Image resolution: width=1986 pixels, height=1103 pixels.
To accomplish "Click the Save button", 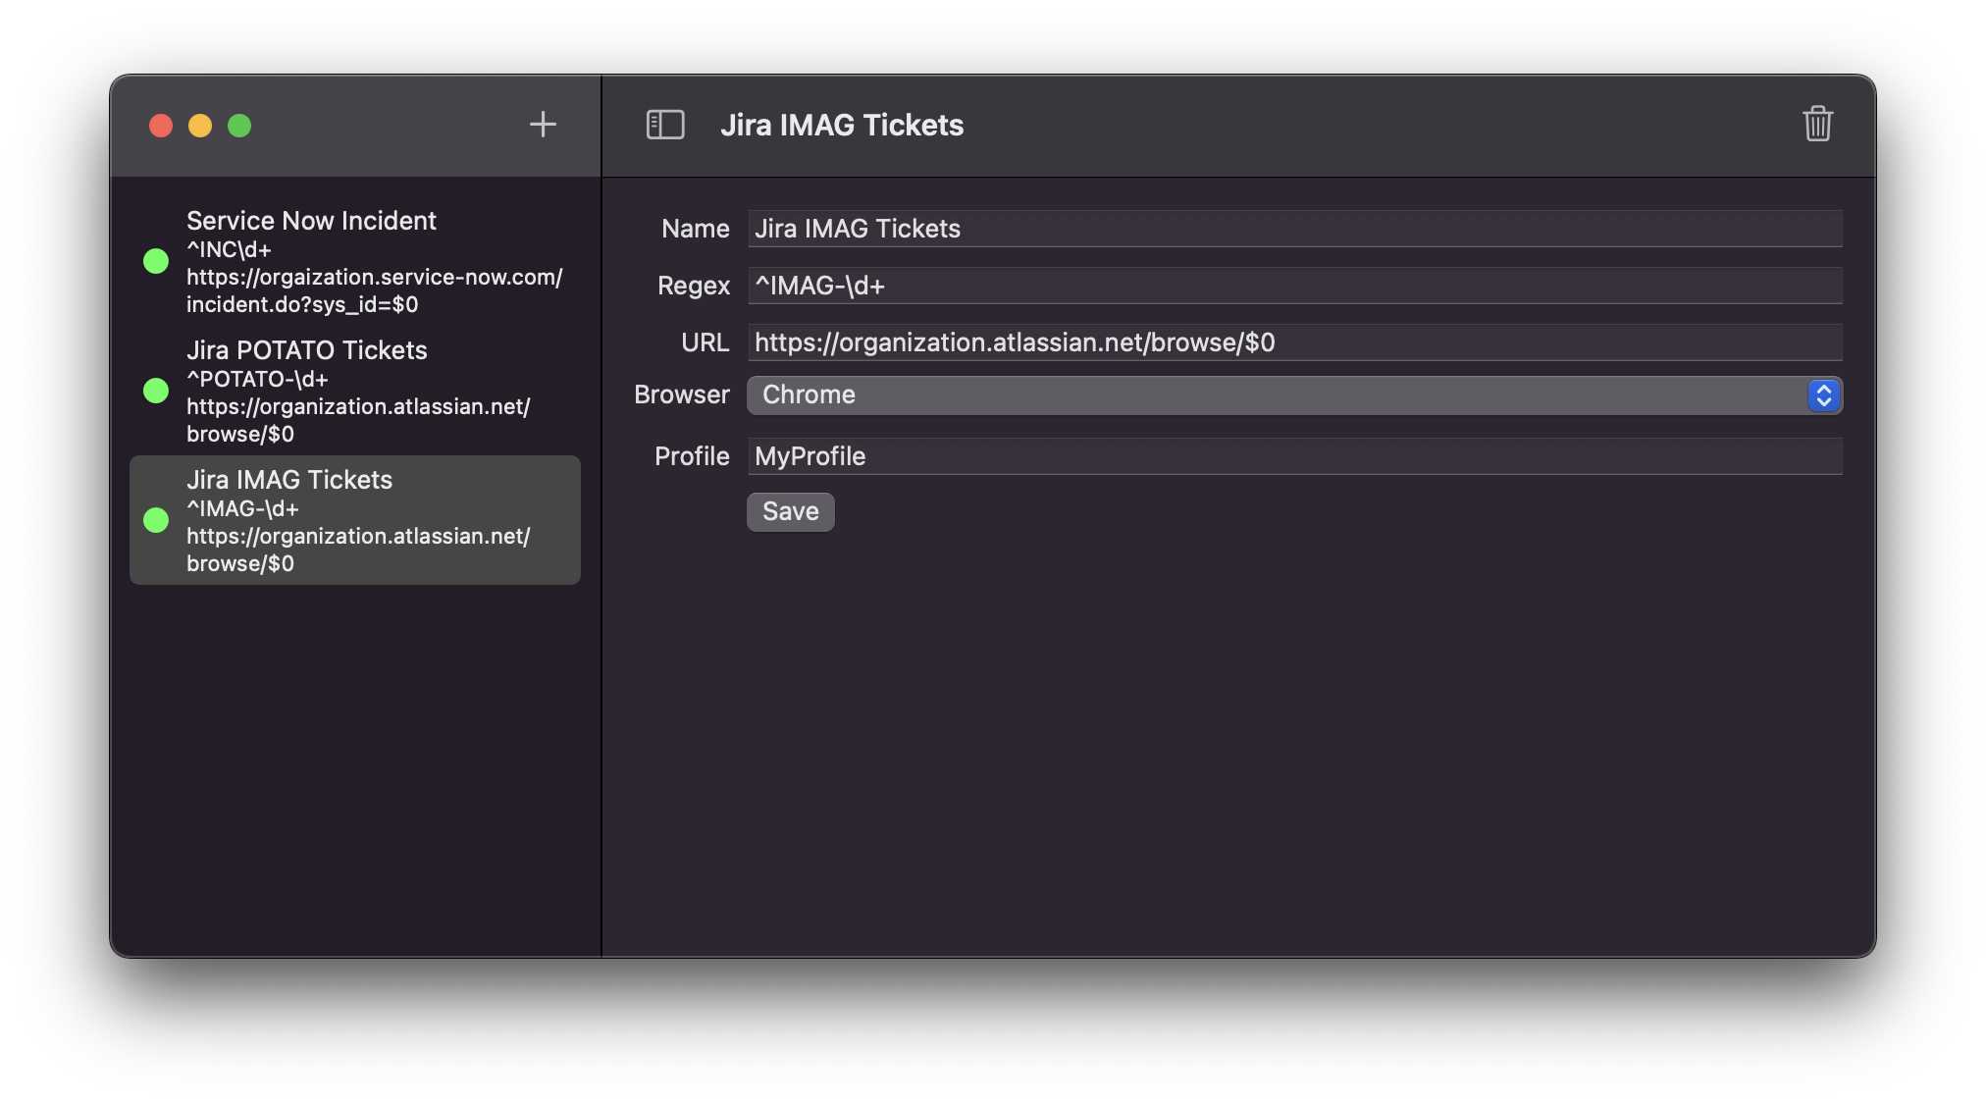I will point(790,510).
